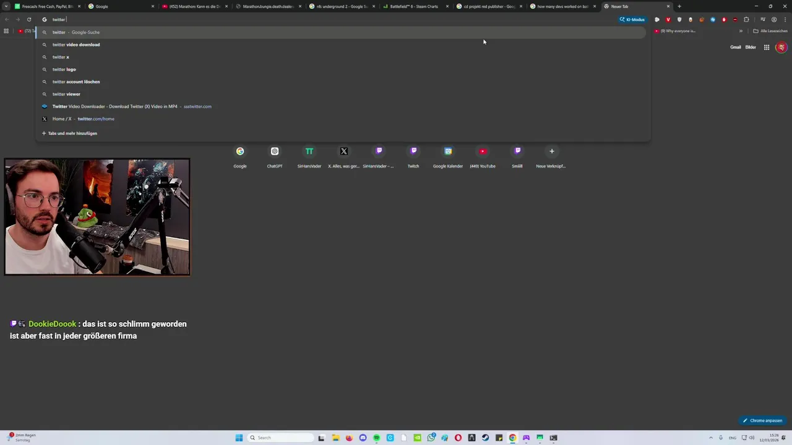Image resolution: width=792 pixels, height=445 pixels.
Task: Open Steam from the taskbar
Action: (485, 438)
